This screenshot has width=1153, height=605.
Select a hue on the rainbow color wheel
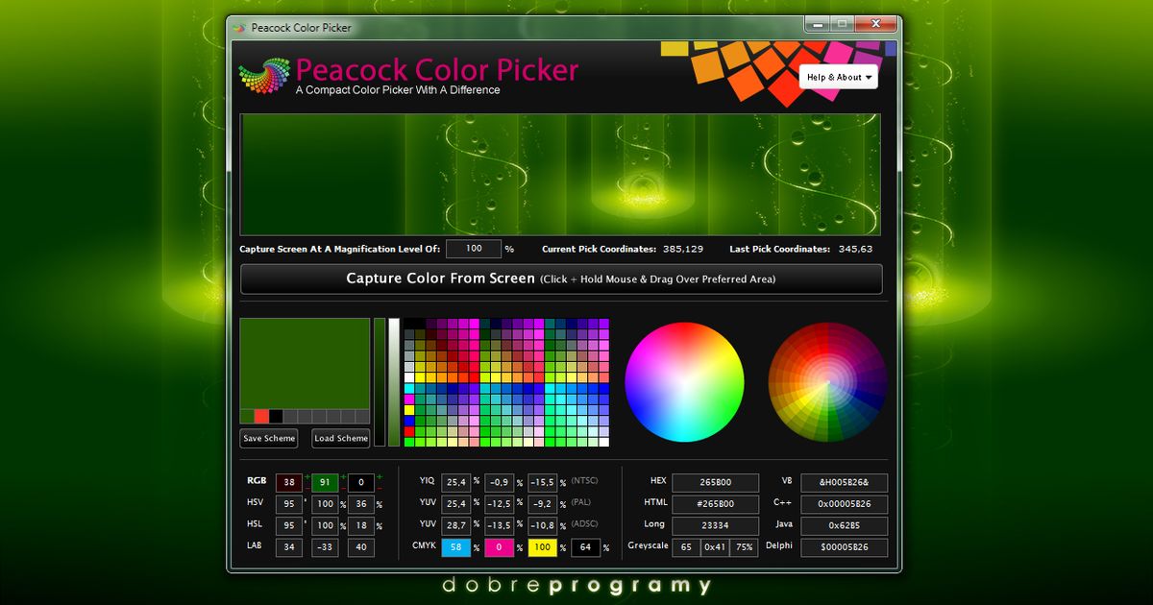(684, 381)
